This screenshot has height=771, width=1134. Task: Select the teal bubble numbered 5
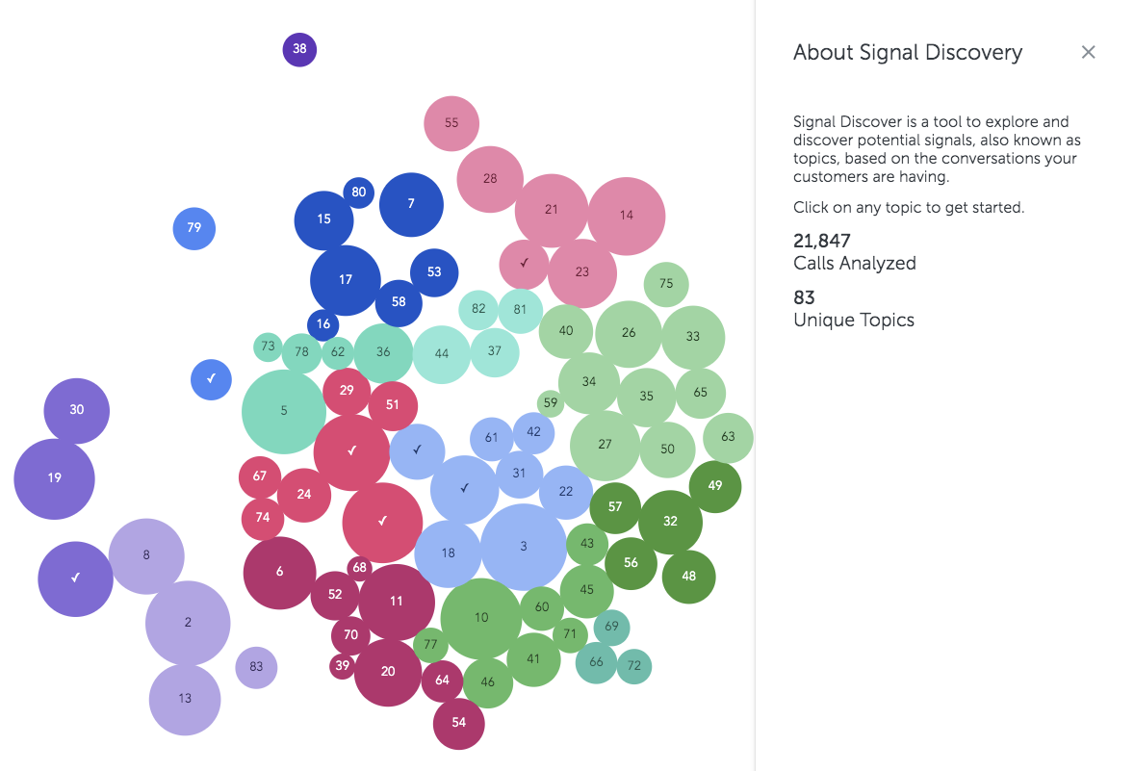283,411
